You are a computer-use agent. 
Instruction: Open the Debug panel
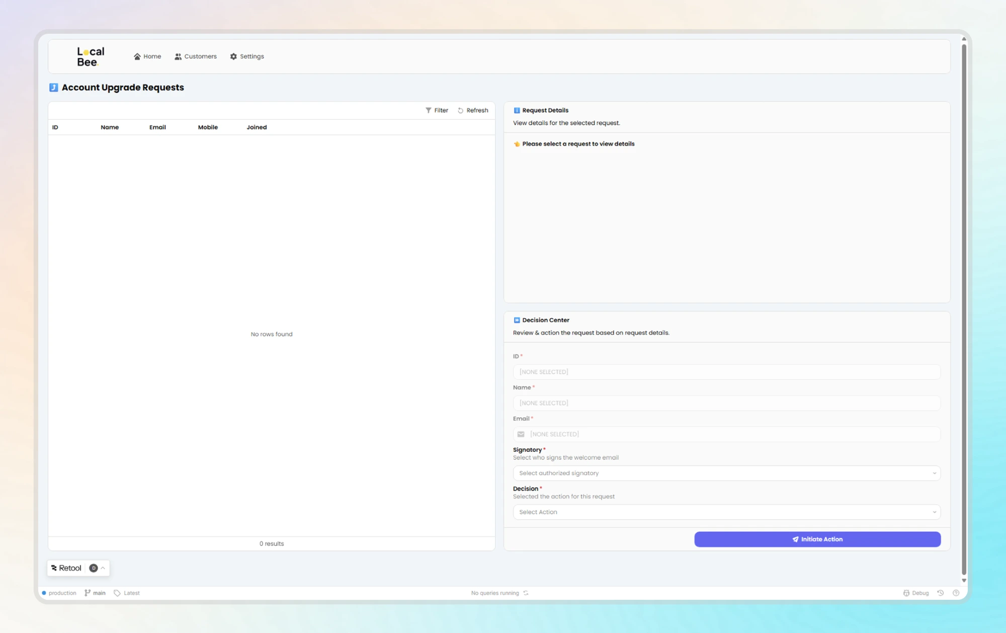click(916, 593)
